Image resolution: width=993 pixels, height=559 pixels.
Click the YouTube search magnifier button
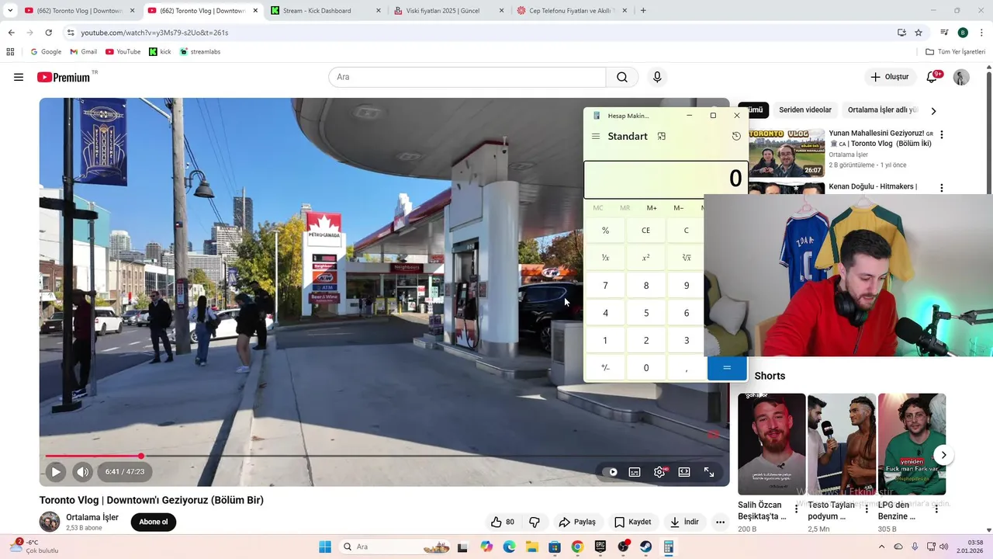coord(622,77)
